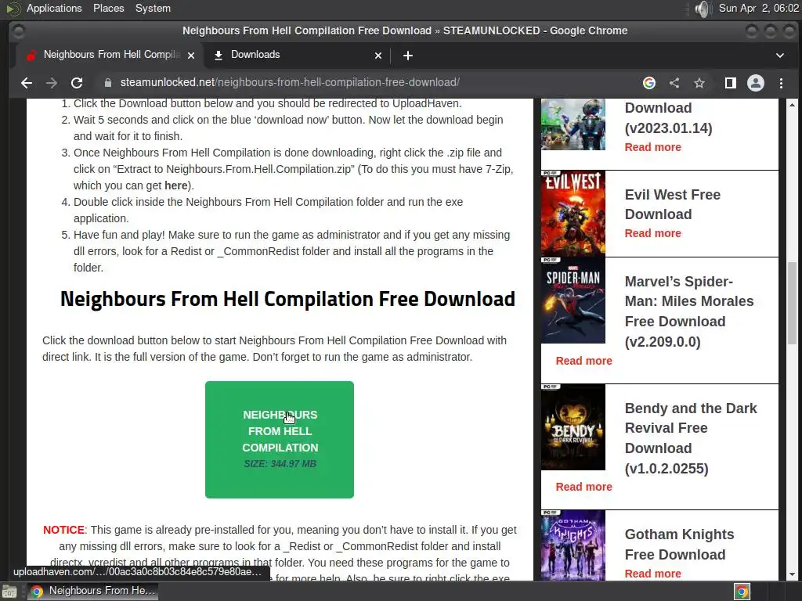
Task: Close the Downloads tab
Action: (x=378, y=56)
